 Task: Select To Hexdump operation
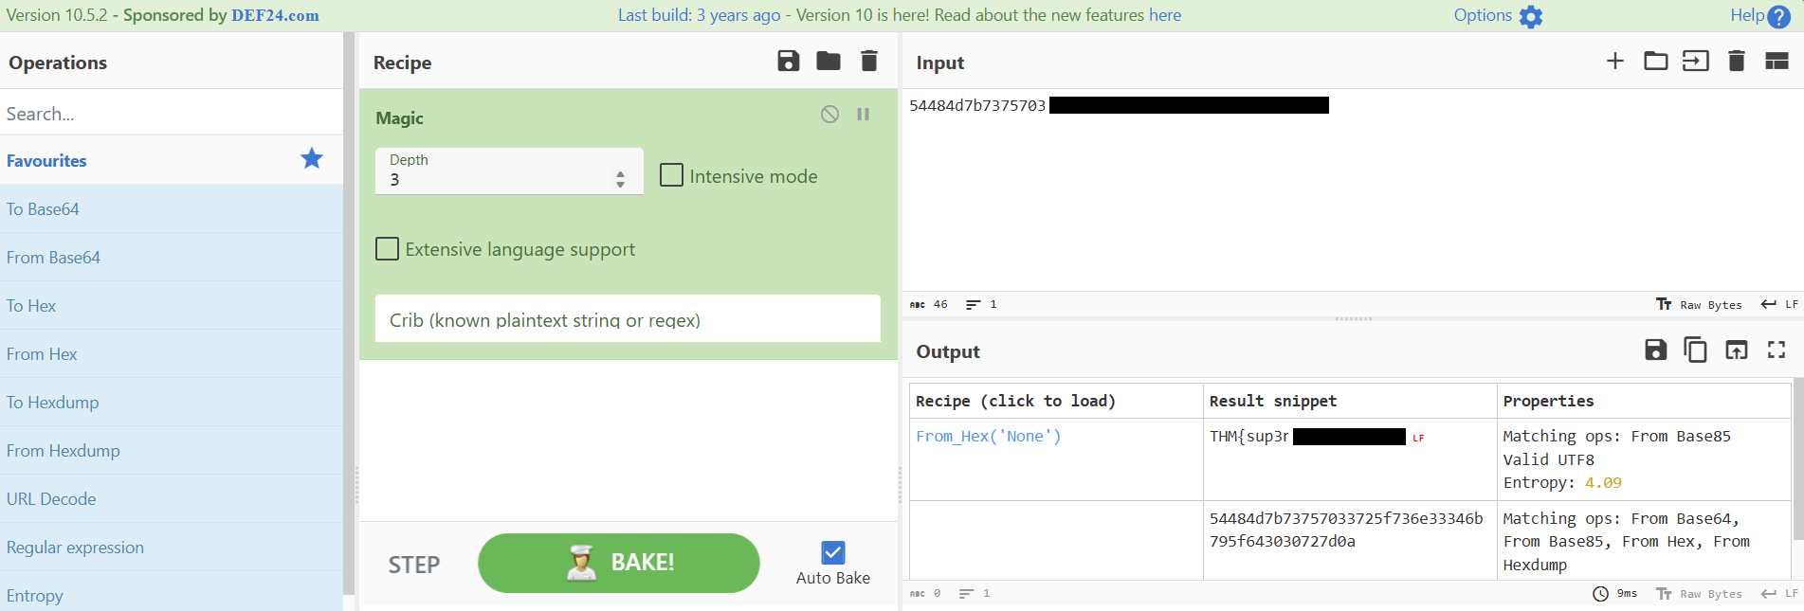(x=172, y=403)
